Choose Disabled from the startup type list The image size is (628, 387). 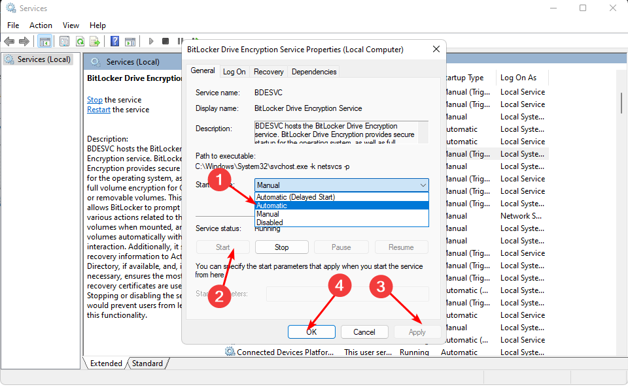341,223
